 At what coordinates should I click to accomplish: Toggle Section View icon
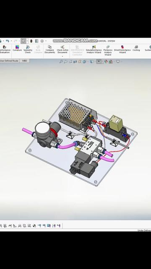[75, 62]
